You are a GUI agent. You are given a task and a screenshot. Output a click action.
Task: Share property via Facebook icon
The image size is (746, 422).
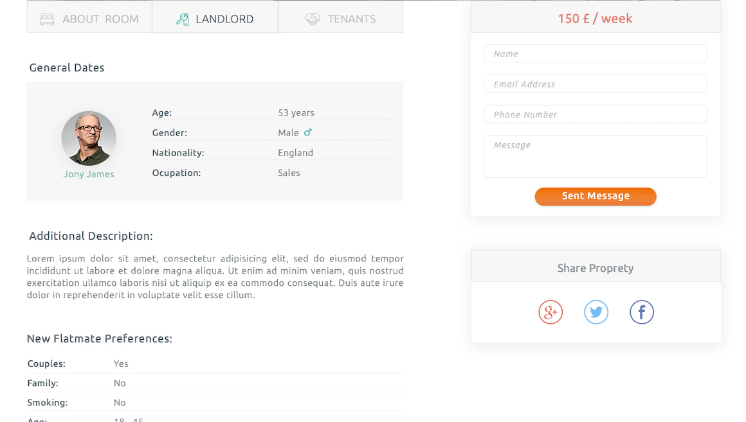pos(642,312)
